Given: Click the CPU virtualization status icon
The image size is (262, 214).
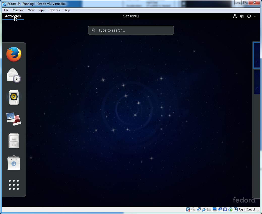Looking at the screenshot, I should (x=225, y=209).
